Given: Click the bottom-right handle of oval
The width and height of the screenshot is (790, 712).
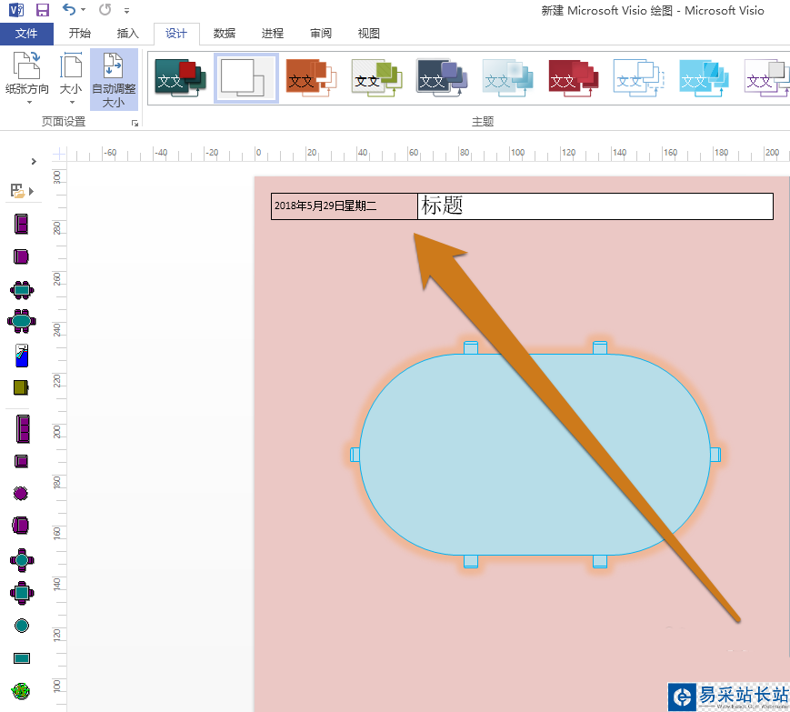Looking at the screenshot, I should 600,561.
